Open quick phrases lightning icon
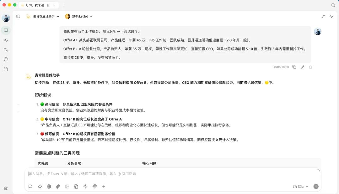This screenshot has height=194, width=339. pos(85,186)
